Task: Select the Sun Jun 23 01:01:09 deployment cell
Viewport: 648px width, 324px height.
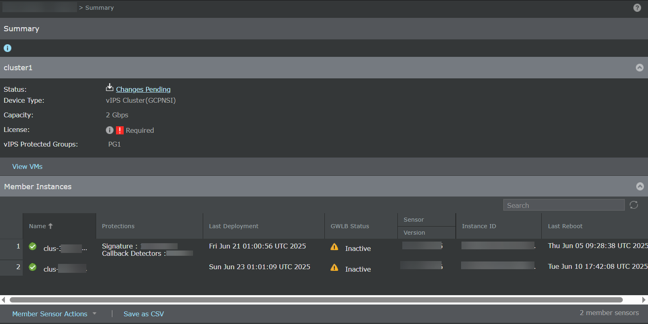Action: (260, 267)
